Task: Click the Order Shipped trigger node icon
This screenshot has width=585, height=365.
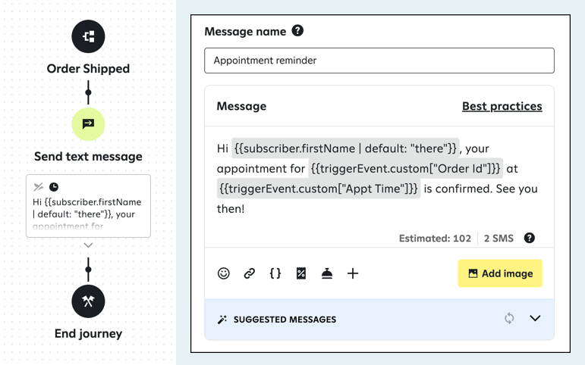Action: click(88, 36)
